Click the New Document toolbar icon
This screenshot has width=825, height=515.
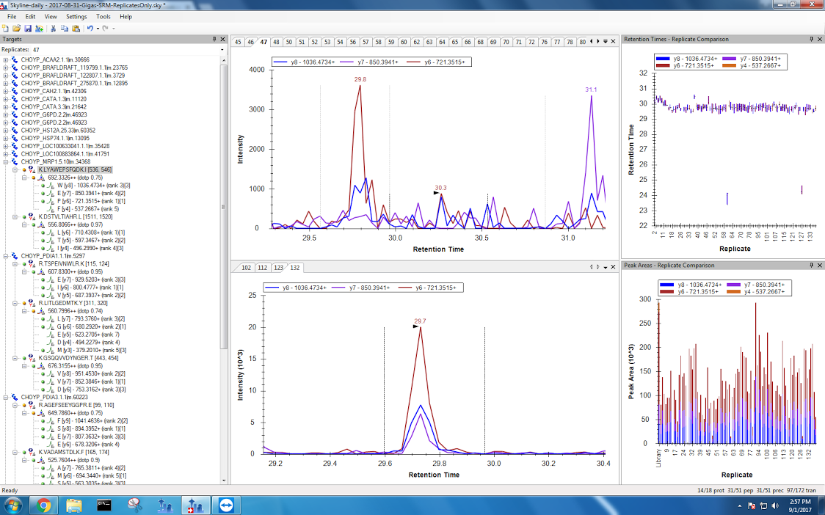6,28
